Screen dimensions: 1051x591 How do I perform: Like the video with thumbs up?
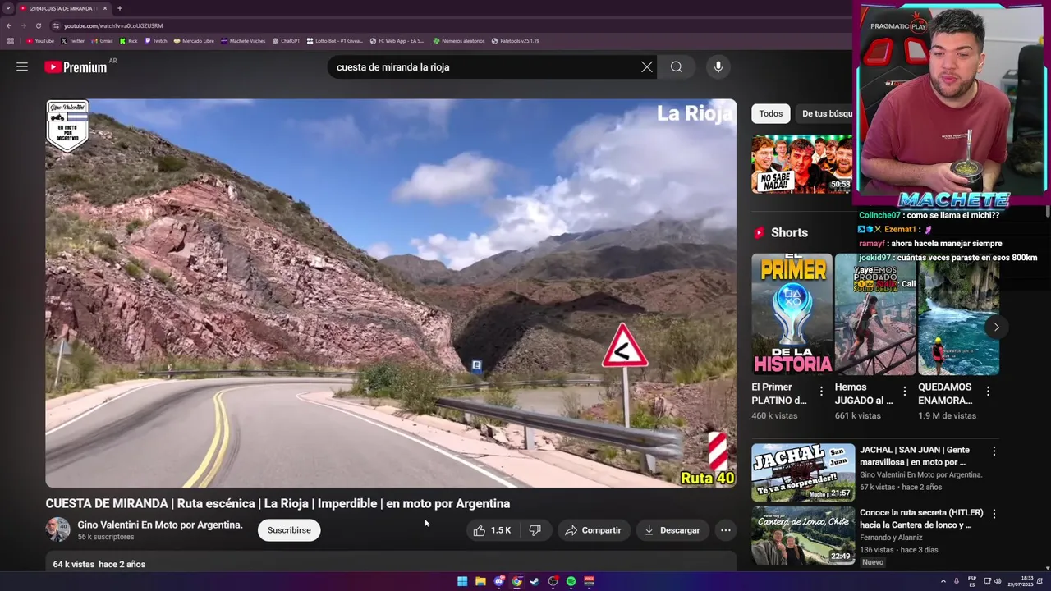coord(493,530)
